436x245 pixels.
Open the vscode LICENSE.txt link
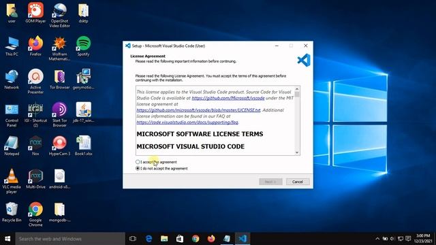point(198,110)
